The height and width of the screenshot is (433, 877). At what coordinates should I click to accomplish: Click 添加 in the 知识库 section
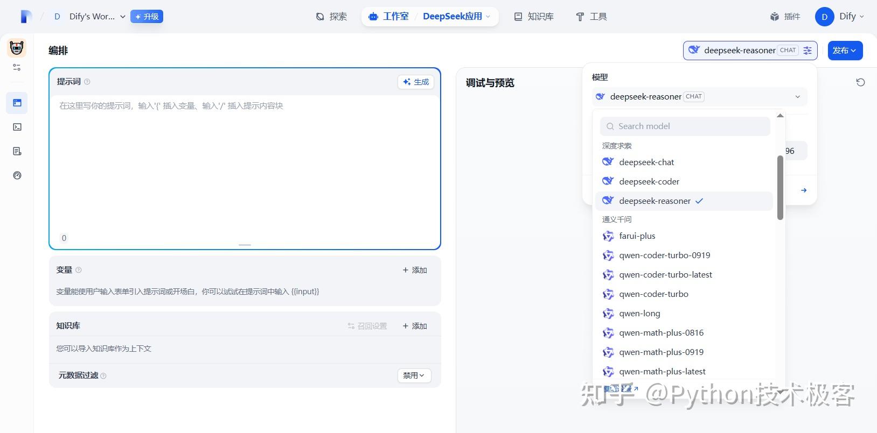[x=415, y=326]
